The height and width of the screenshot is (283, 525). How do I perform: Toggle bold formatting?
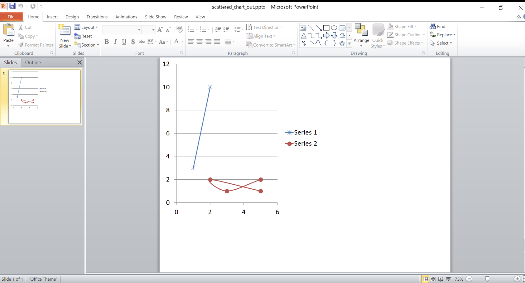pyautogui.click(x=107, y=42)
